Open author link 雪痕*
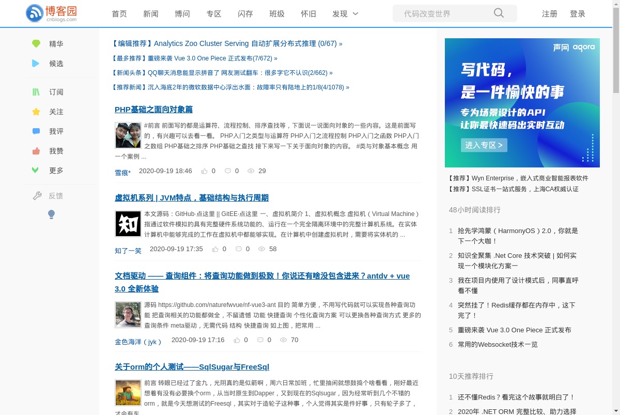Screen dimensions: 620x415 (x=123, y=173)
